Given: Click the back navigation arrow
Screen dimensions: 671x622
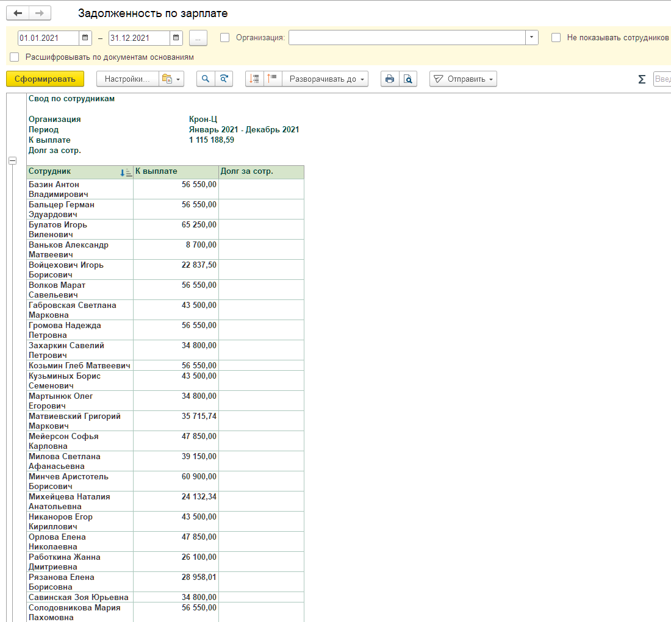Looking at the screenshot, I should tap(18, 13).
